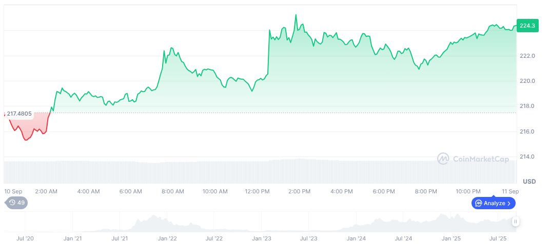The width and height of the screenshot is (550, 244).
Task: Click the CoinMarketCap watermark logo on the chart
Action: coord(473,159)
